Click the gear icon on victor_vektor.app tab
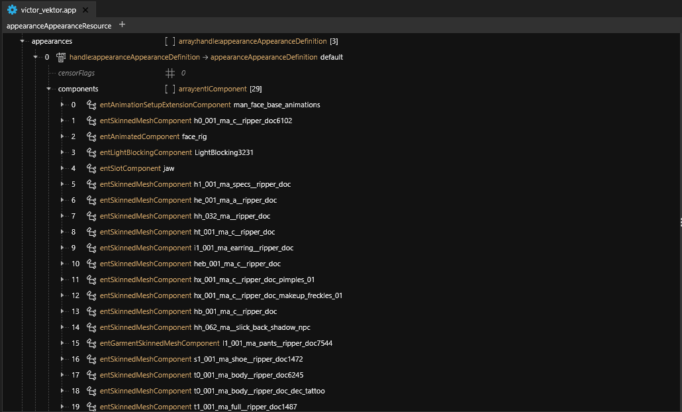Screen dimensions: 682x412 point(12,10)
